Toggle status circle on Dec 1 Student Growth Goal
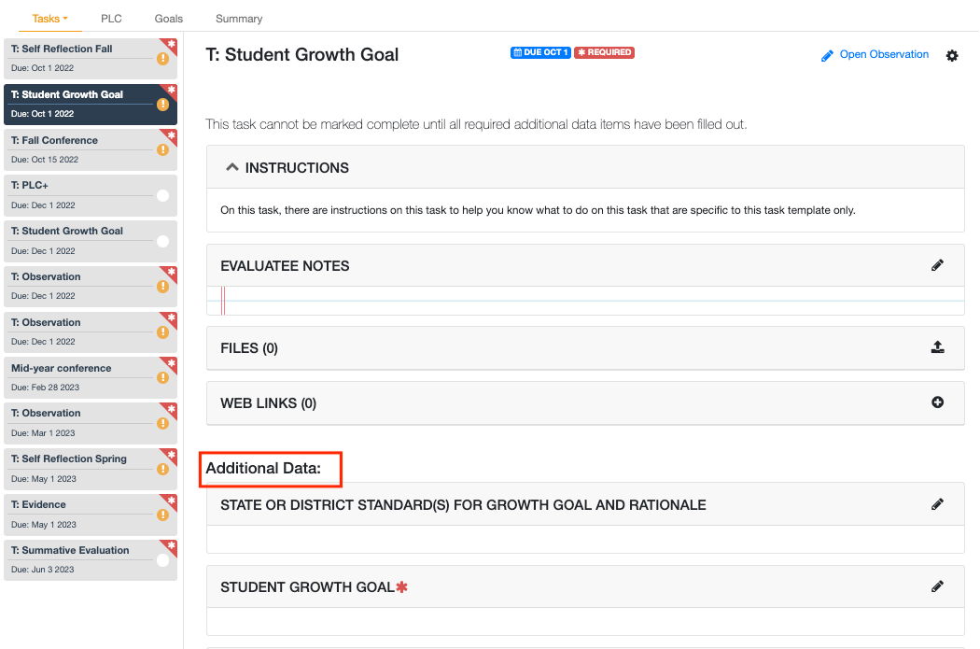Screen dimensions: 980x649 coord(162,241)
